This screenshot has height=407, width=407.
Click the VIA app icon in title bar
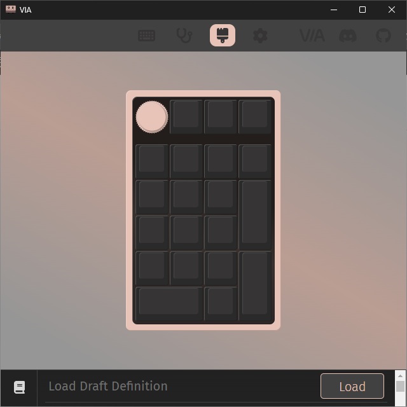point(10,10)
